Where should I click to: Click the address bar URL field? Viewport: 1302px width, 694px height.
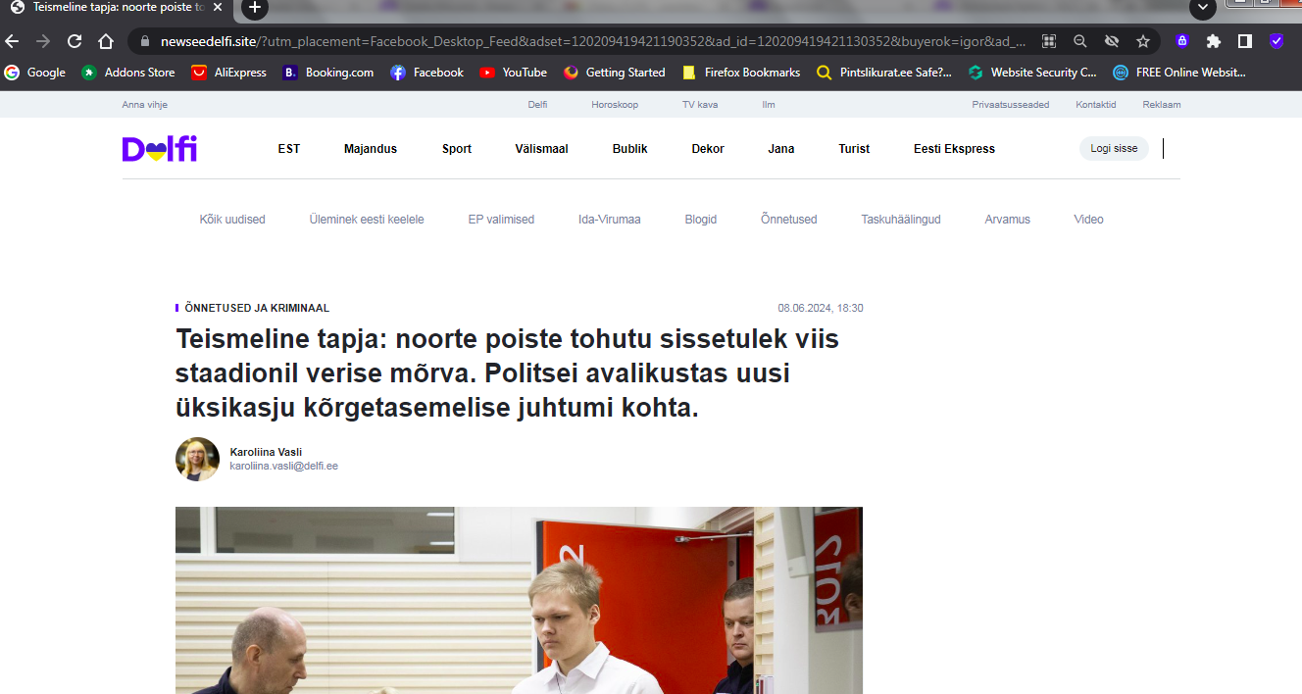(588, 41)
